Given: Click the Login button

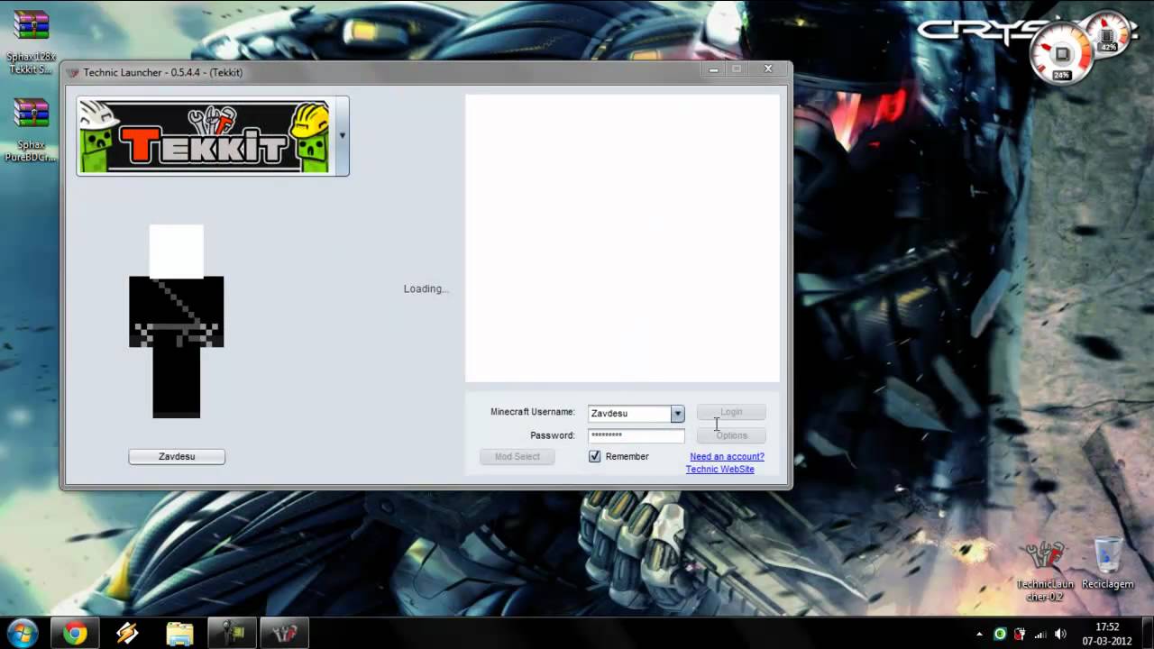Looking at the screenshot, I should [x=731, y=412].
